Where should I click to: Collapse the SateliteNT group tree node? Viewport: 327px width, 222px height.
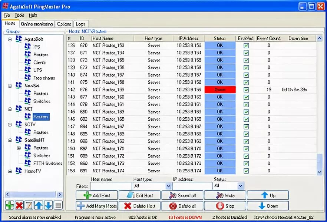click(x=10, y=140)
